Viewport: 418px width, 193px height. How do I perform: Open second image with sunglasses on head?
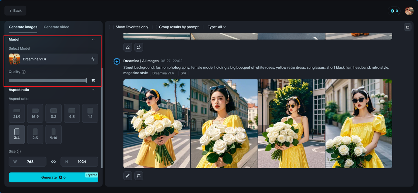point(224,124)
